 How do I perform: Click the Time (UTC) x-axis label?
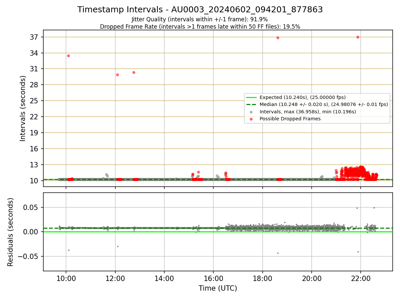[218, 288]
